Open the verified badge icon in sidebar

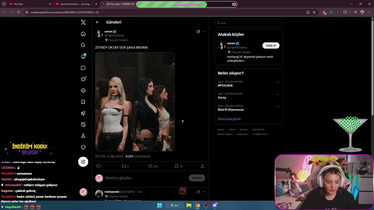(83, 90)
